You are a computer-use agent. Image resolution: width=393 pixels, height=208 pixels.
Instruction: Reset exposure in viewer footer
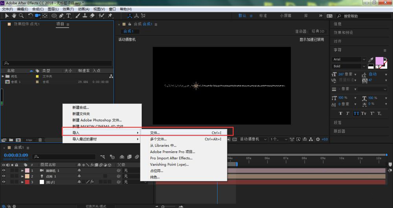click(318, 139)
